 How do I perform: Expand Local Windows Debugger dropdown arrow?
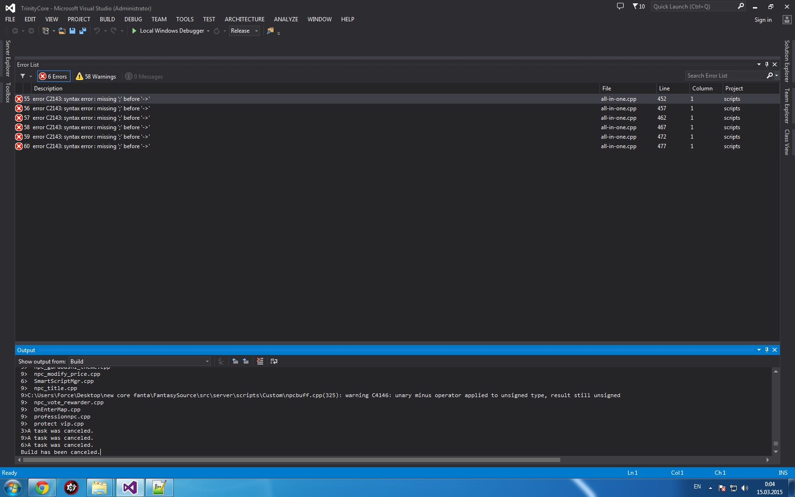pos(208,31)
